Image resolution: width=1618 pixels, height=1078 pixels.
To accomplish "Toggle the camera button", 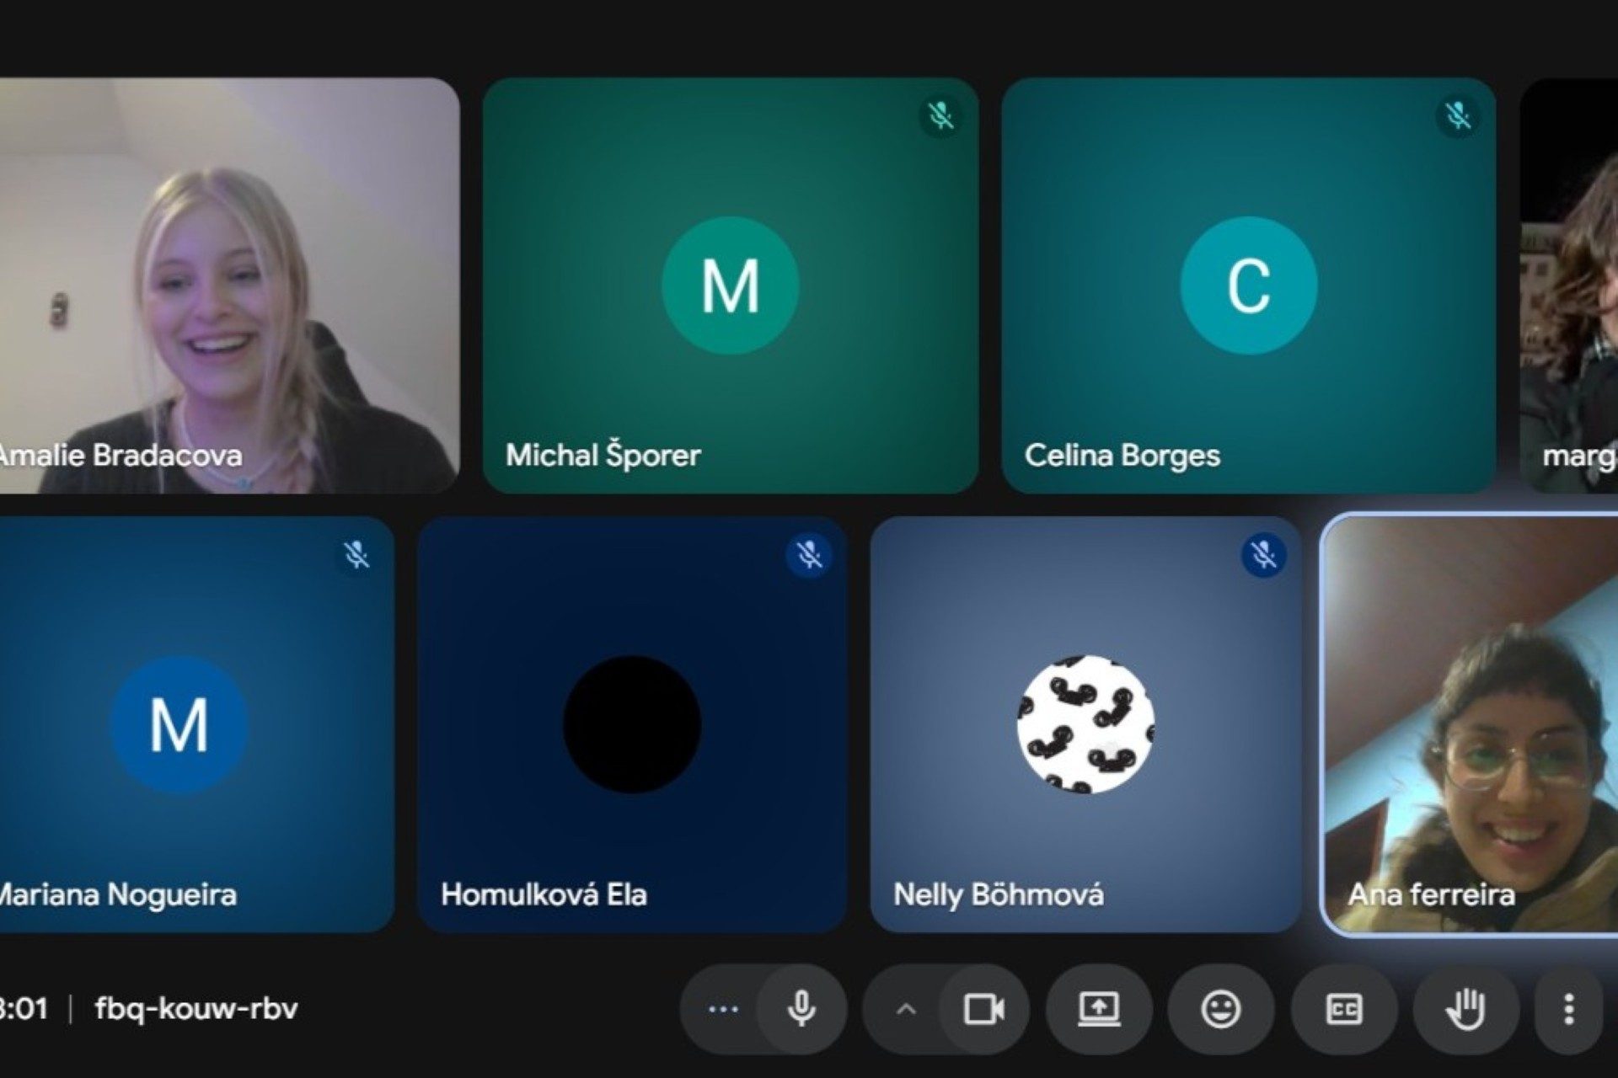I will 983,1008.
